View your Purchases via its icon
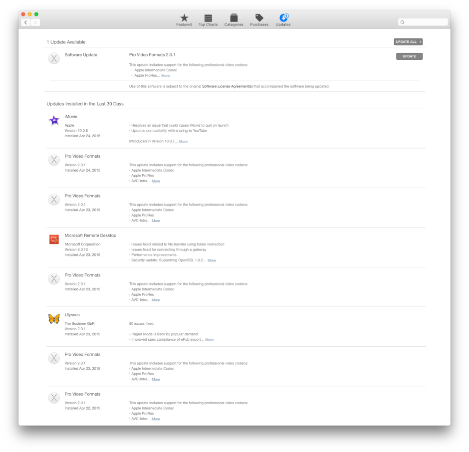The height and width of the screenshot is (452, 469). (x=259, y=19)
